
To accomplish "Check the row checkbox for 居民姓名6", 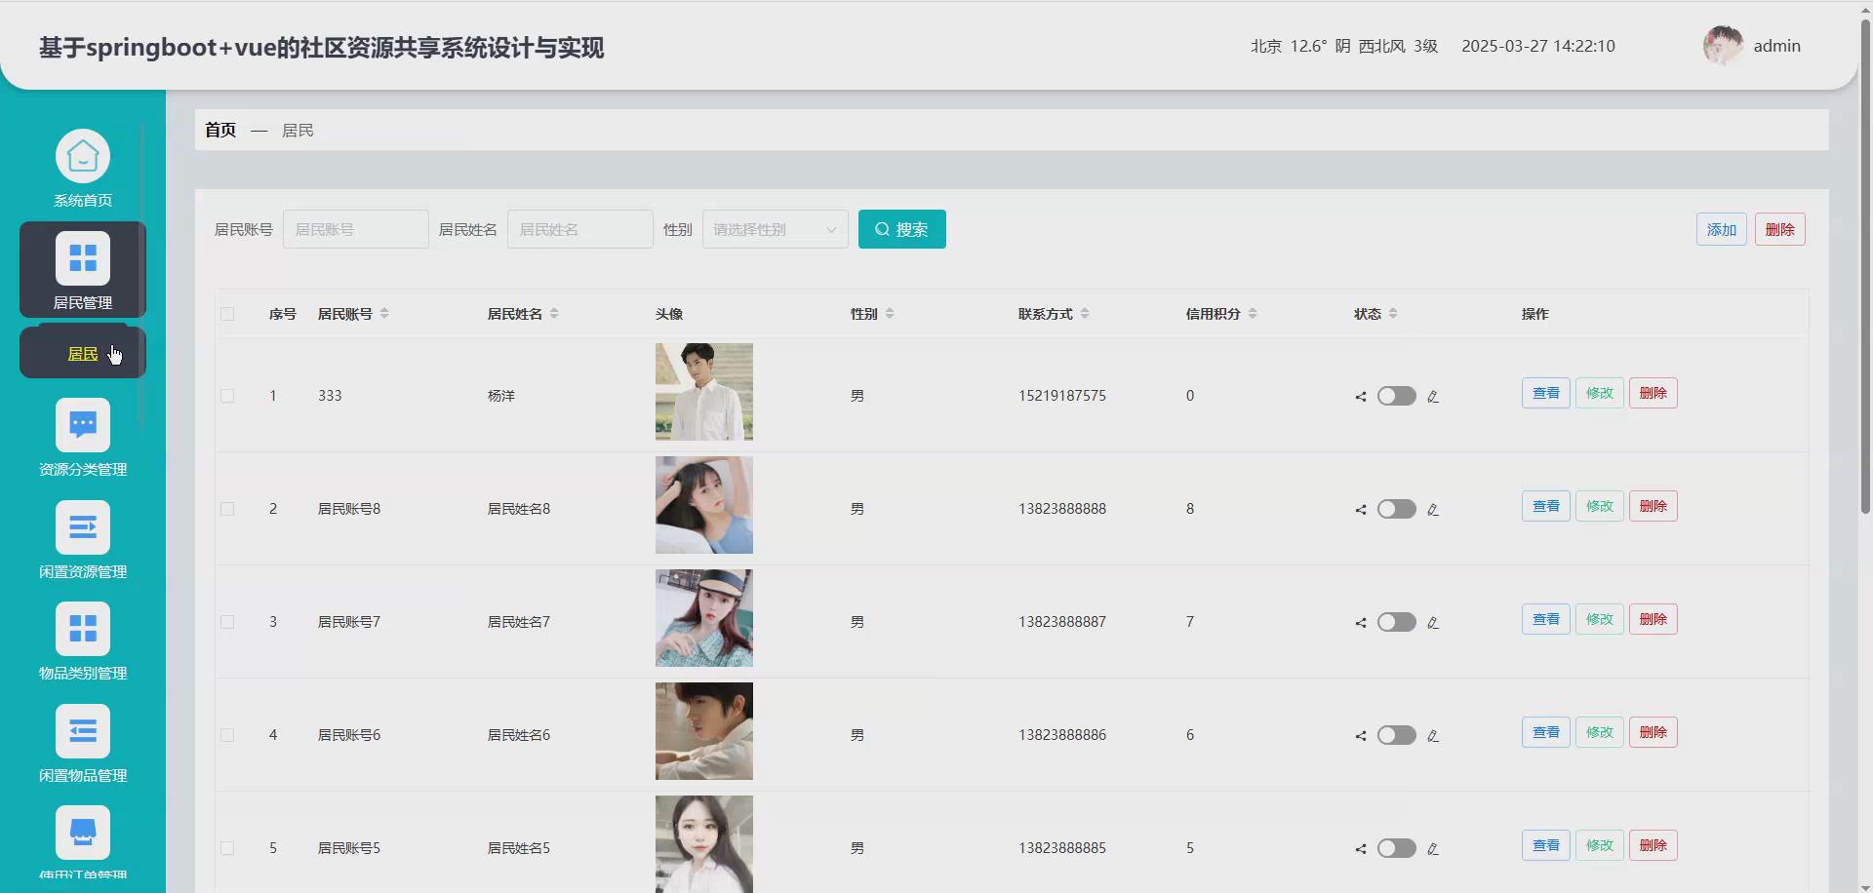I will point(227,735).
